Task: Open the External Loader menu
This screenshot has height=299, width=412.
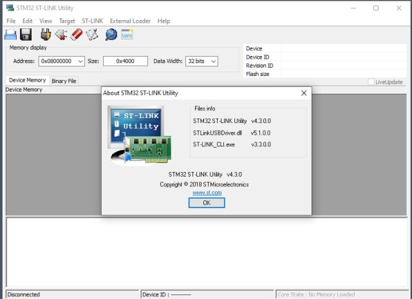Action: click(130, 21)
